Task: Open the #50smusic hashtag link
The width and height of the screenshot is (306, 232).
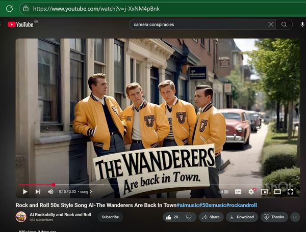Action: (212, 205)
